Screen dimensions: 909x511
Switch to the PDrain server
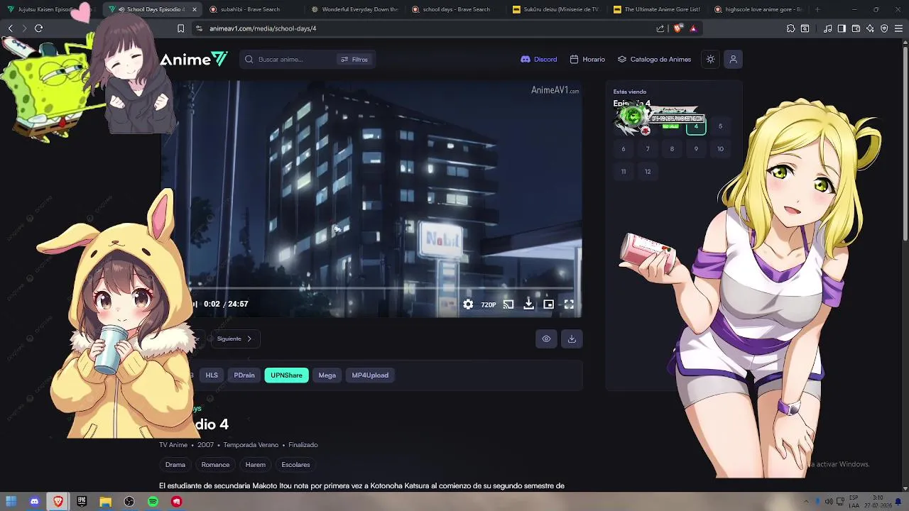(244, 375)
